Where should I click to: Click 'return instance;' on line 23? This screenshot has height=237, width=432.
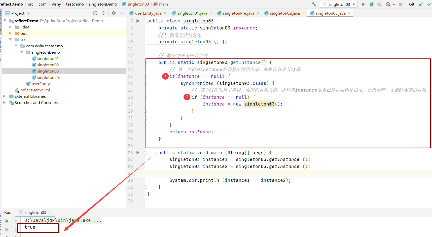coord(191,132)
